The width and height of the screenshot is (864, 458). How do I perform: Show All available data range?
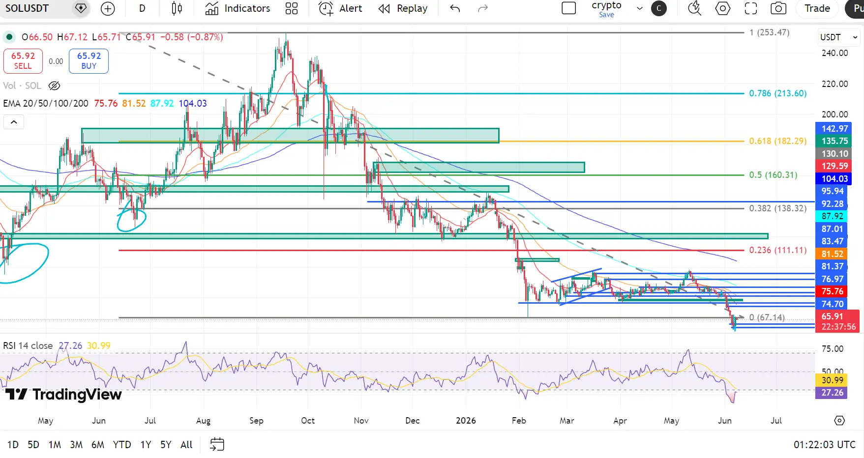[x=186, y=445]
